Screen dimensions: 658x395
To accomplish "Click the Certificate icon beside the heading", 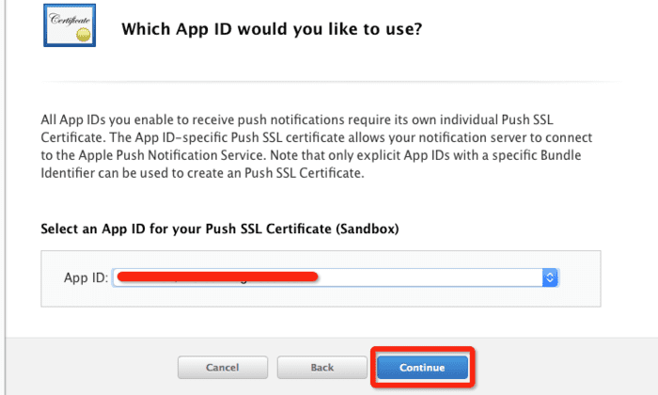I will point(70,25).
